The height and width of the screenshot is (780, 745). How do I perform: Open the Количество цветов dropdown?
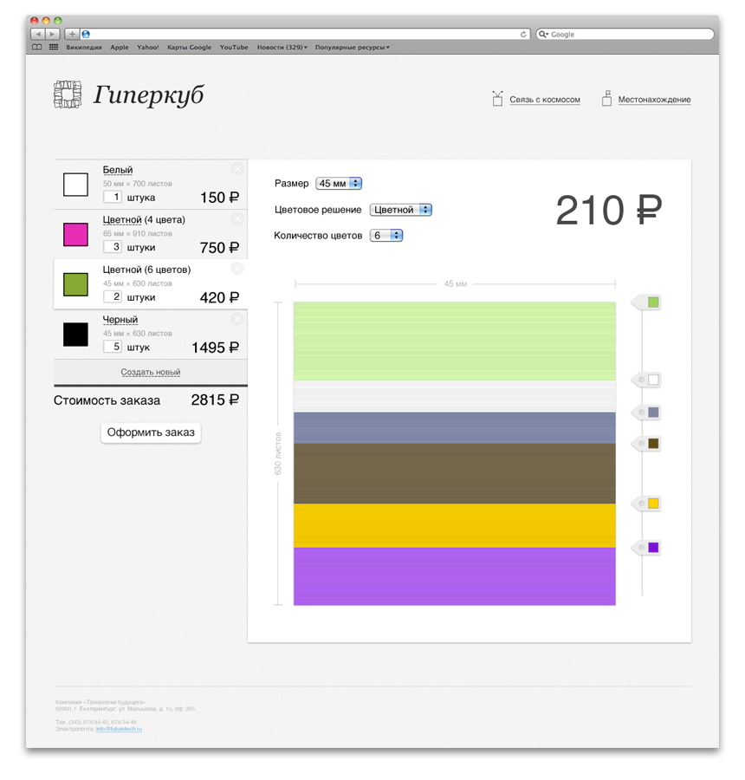point(386,235)
